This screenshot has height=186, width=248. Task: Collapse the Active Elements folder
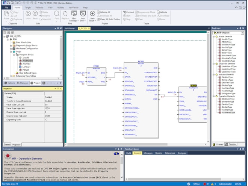tap(214, 36)
